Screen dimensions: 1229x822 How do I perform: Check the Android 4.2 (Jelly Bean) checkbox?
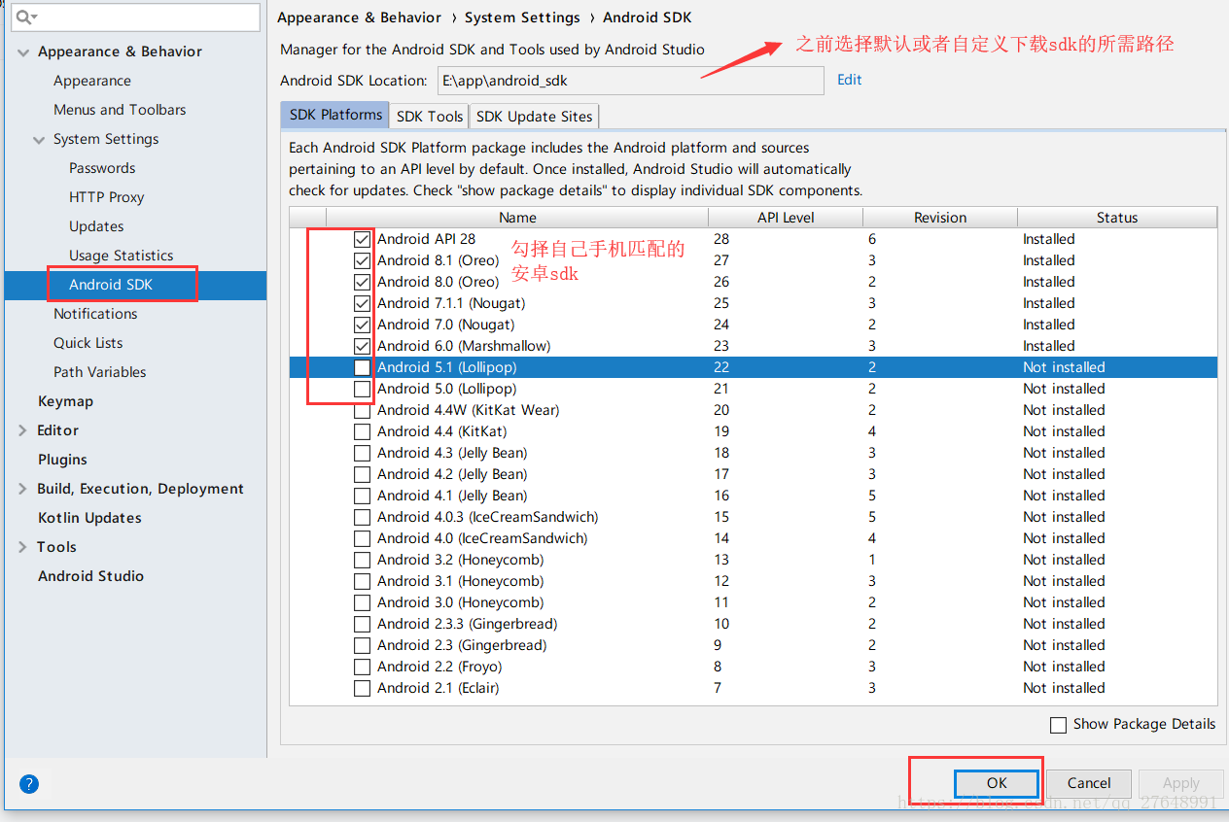[x=363, y=474]
